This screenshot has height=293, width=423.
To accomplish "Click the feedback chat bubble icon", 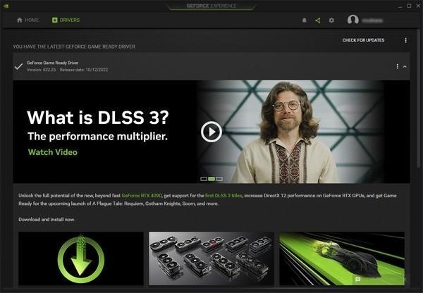I will (358, 279).
